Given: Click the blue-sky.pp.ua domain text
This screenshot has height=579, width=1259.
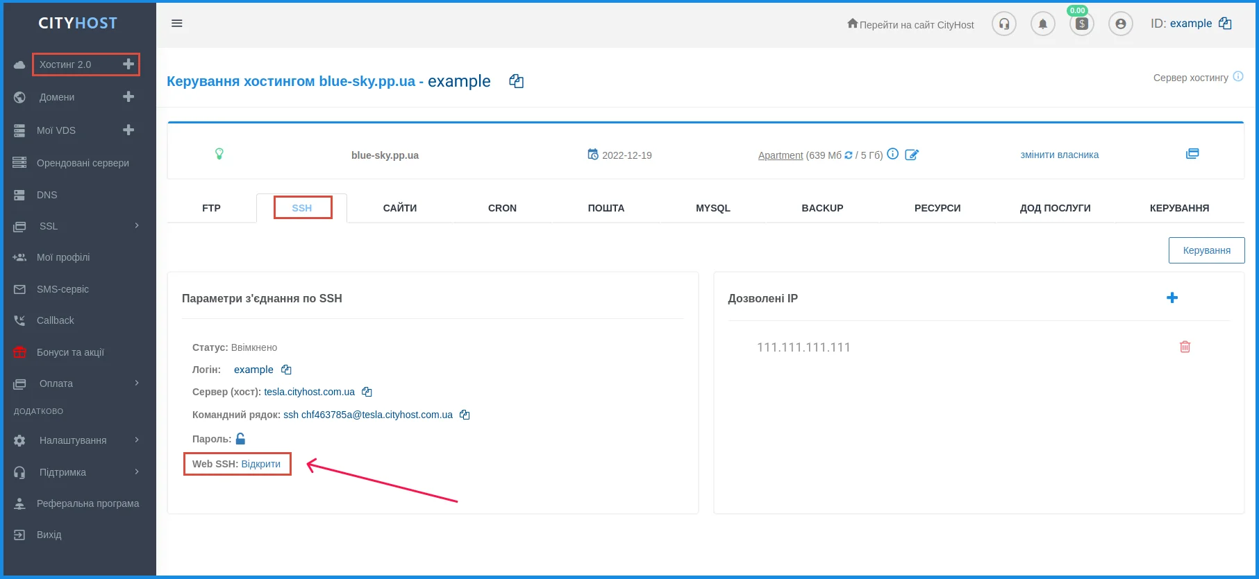Looking at the screenshot, I should (x=385, y=155).
